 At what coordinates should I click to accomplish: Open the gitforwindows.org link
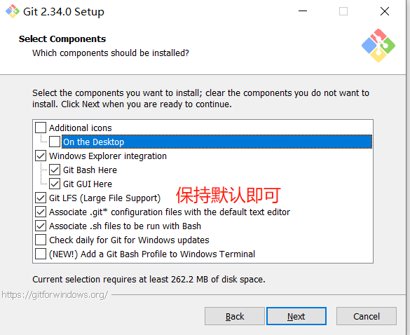click(55, 295)
